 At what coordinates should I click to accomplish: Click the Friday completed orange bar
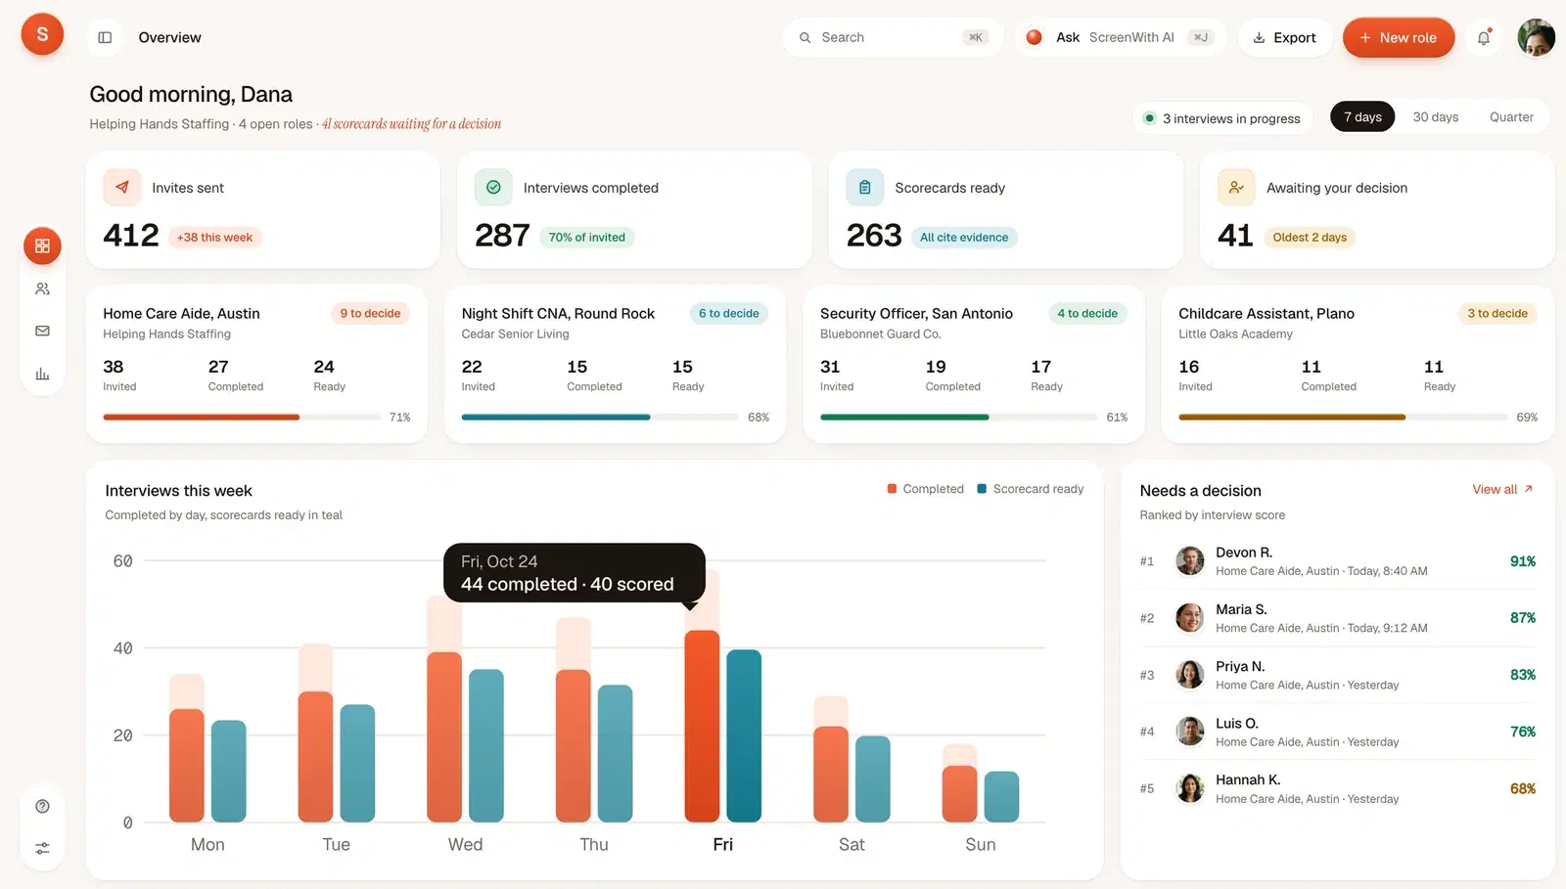(702, 726)
